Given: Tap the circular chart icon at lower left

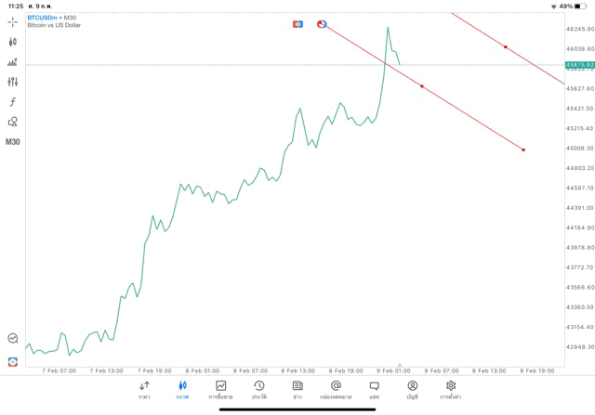Looking at the screenshot, I should point(13,339).
